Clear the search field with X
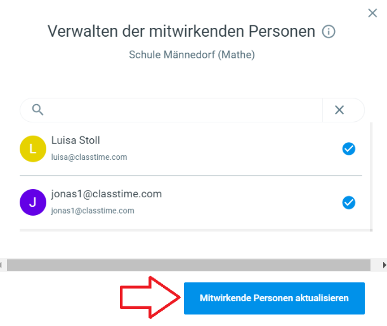 tap(339, 110)
